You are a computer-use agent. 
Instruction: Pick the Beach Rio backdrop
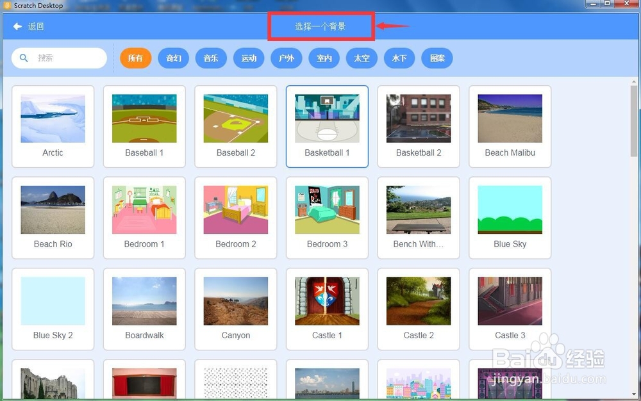click(53, 218)
